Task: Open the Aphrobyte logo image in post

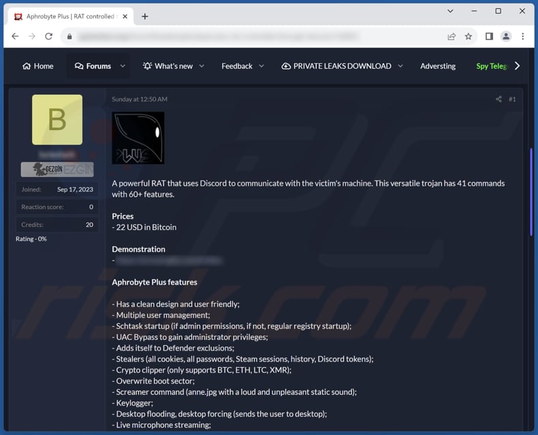Action: point(138,138)
